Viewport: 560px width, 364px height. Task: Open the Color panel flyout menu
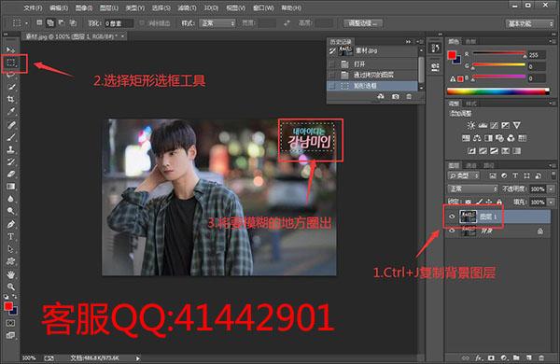click(x=552, y=41)
